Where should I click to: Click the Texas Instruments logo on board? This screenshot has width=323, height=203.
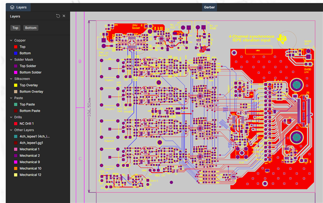pos(282,39)
